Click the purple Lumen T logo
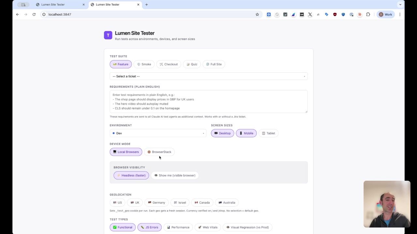This screenshot has height=234, width=417. [x=108, y=35]
